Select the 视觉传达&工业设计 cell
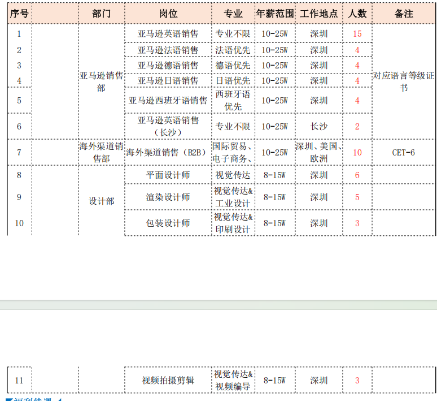This screenshot has width=437, height=401. pyautogui.click(x=233, y=197)
